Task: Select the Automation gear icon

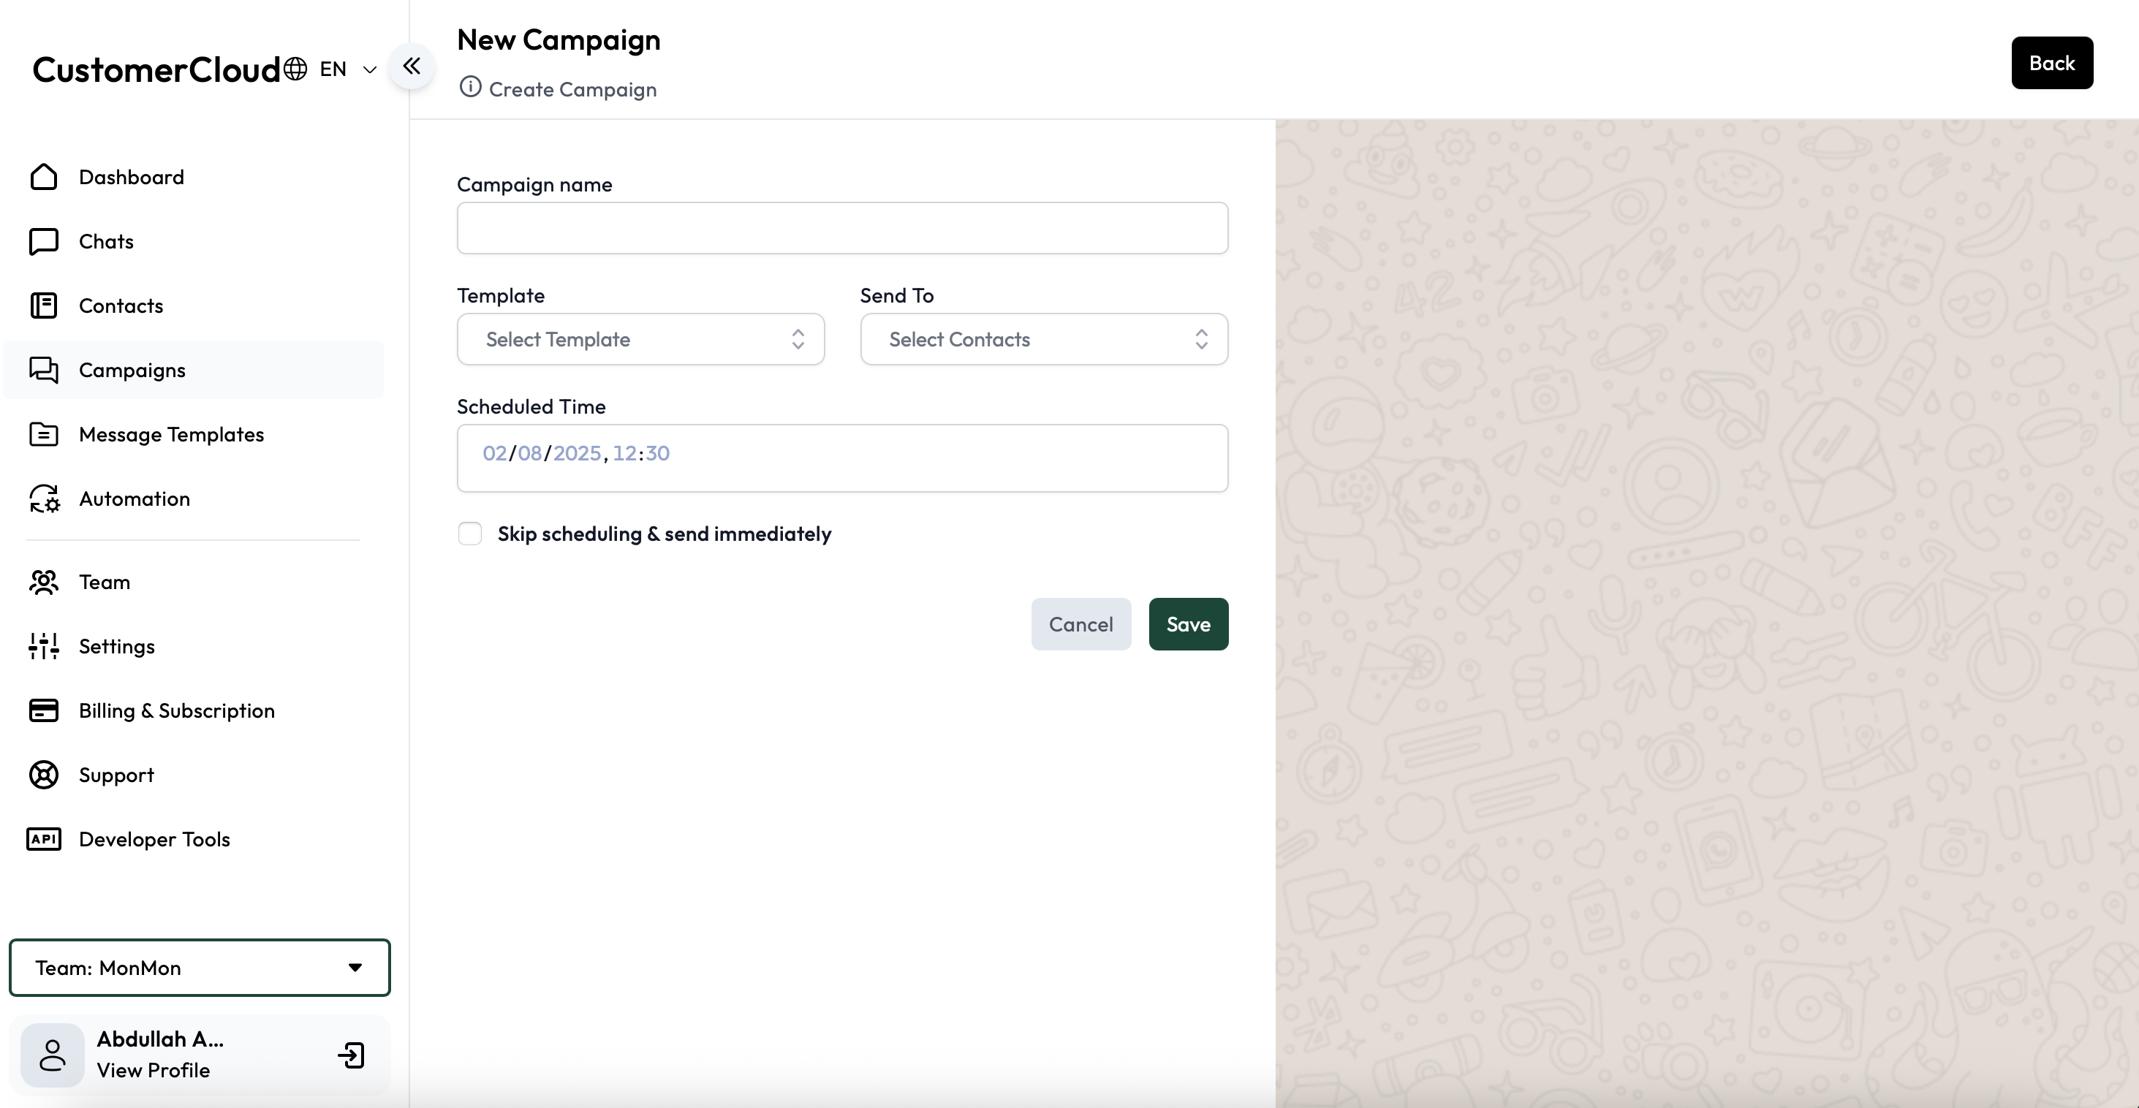Action: (x=43, y=498)
